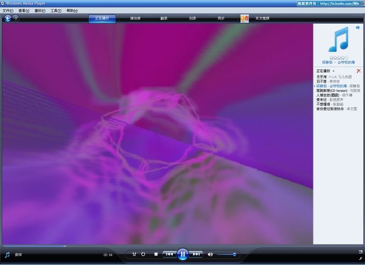Viewport: 365px width, 265px height.
Task: Open the 同步 tab dropdown
Action: 221,22
